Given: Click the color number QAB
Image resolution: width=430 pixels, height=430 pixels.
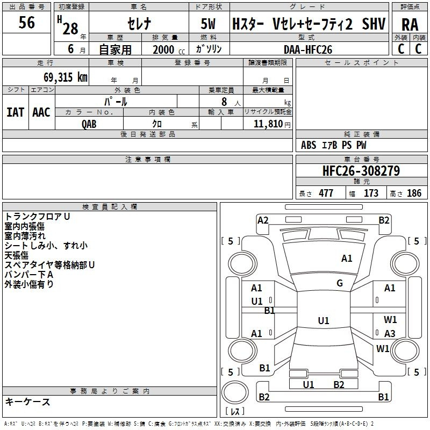Looking at the screenshot, I should pyautogui.click(x=89, y=124).
